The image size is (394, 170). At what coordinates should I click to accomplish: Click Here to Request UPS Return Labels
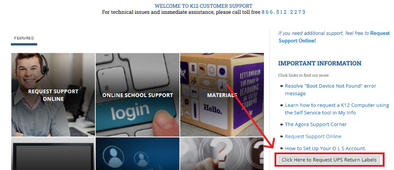tap(329, 160)
